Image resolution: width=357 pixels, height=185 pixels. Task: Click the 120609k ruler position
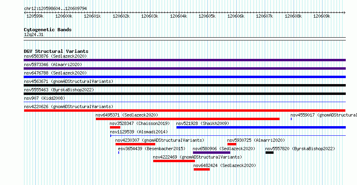pos(322,16)
